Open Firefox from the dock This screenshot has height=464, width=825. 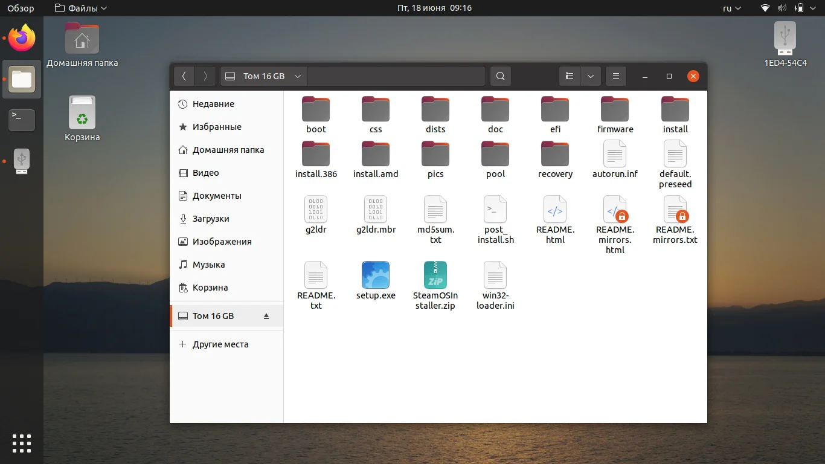22,39
